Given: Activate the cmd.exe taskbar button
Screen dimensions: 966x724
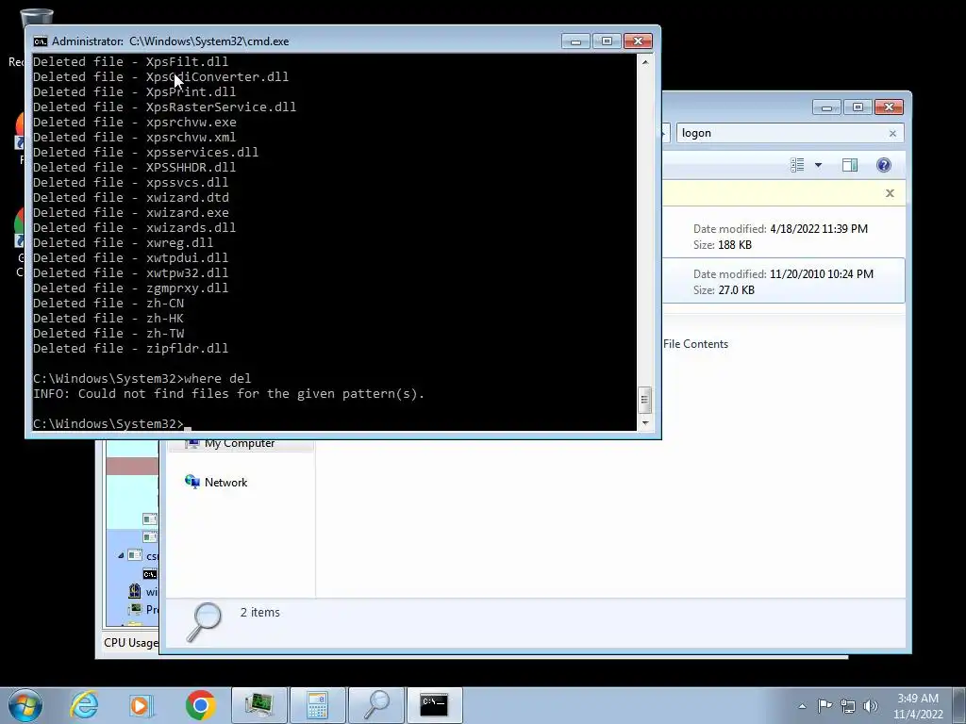Looking at the screenshot, I should pyautogui.click(x=434, y=705).
